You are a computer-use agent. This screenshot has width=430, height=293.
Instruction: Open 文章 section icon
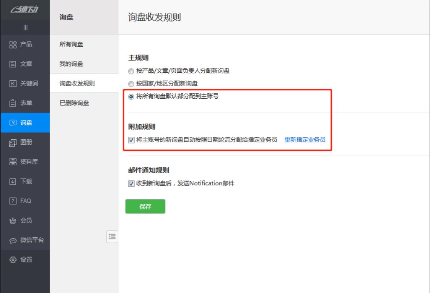pyautogui.click(x=13, y=64)
